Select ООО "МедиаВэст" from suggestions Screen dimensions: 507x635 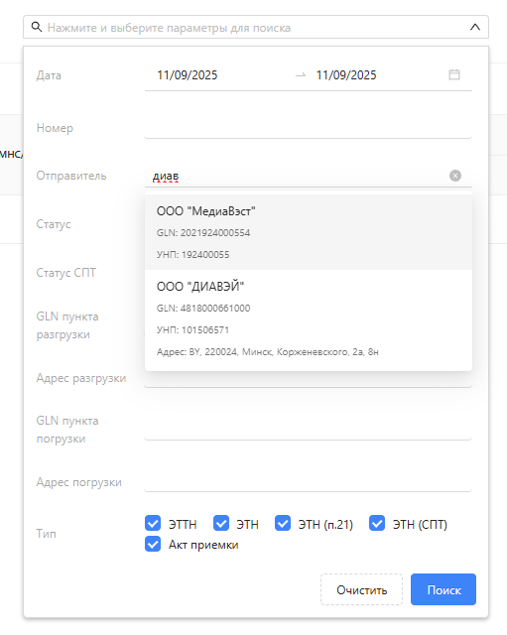309,232
